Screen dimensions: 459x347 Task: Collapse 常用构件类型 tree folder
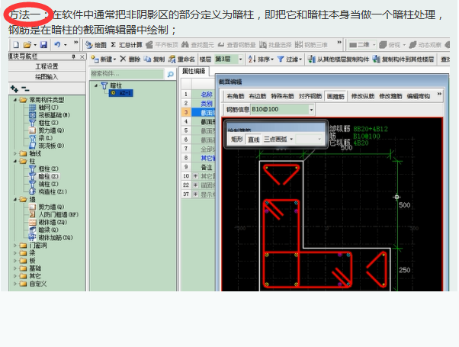pyautogui.click(x=15, y=100)
